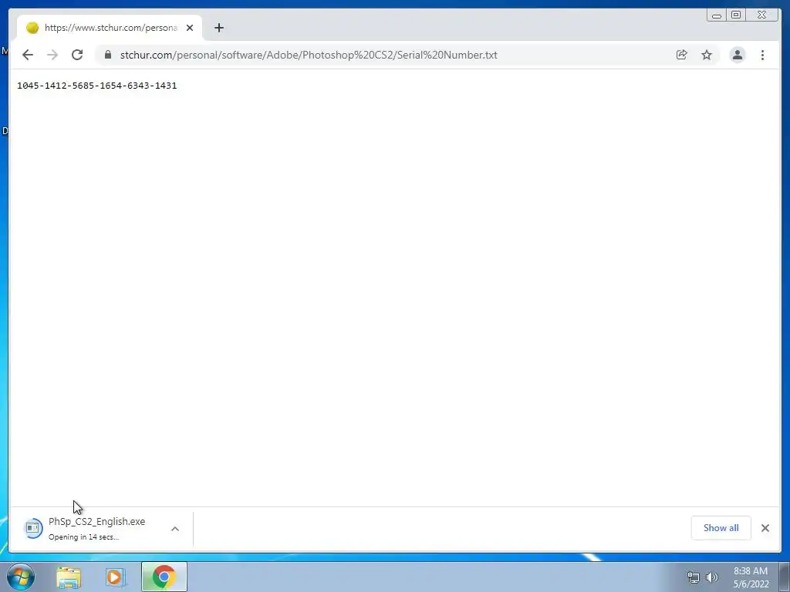The height and width of the screenshot is (592, 790).
Task: Go back to the previous page
Action: coord(28,55)
